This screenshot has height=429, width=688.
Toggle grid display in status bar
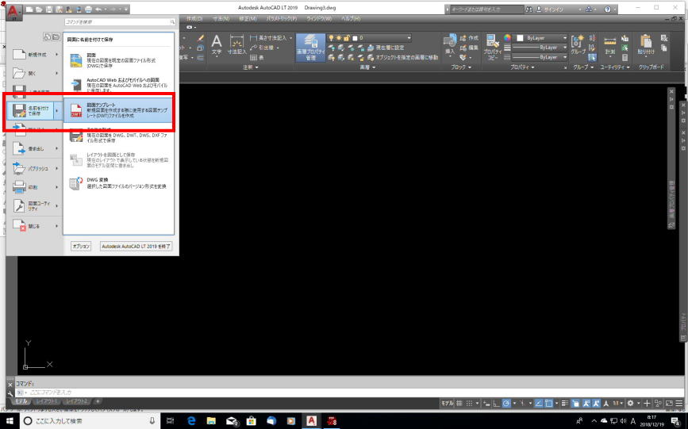click(x=459, y=403)
